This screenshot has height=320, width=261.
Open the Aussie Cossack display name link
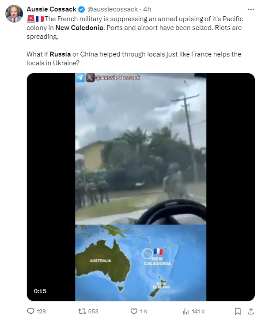[x=52, y=9]
